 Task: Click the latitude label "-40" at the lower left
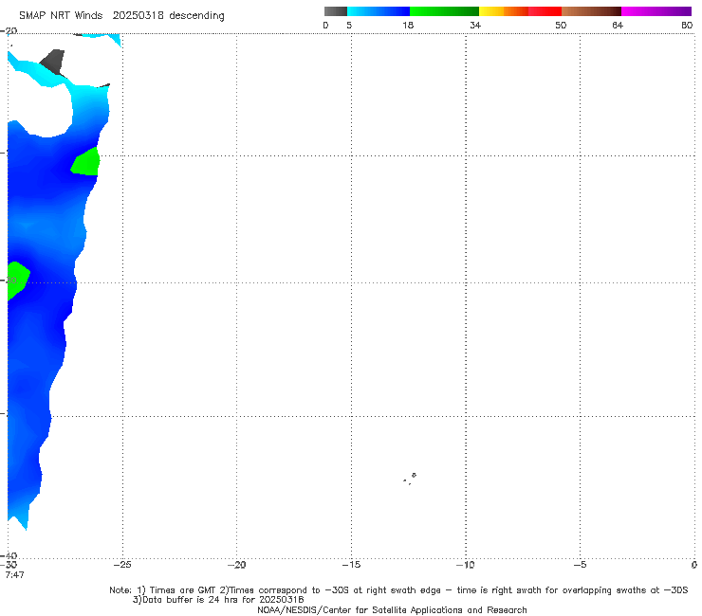pos(9,556)
